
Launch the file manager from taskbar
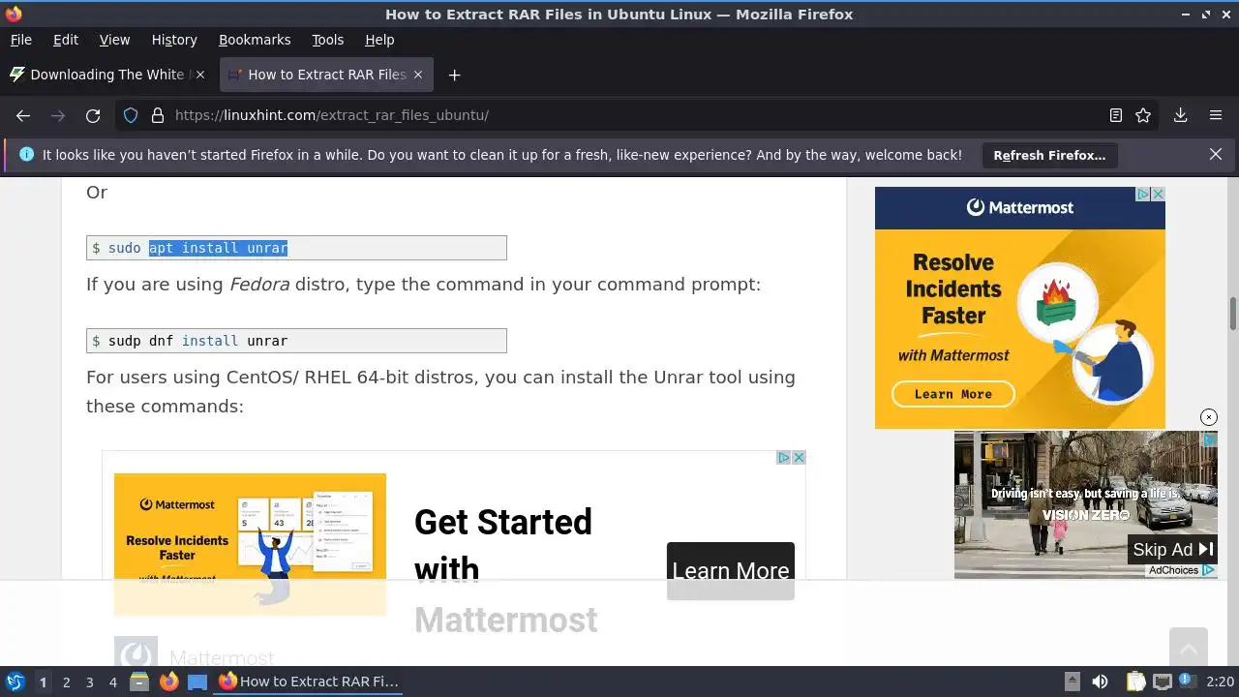click(139, 682)
